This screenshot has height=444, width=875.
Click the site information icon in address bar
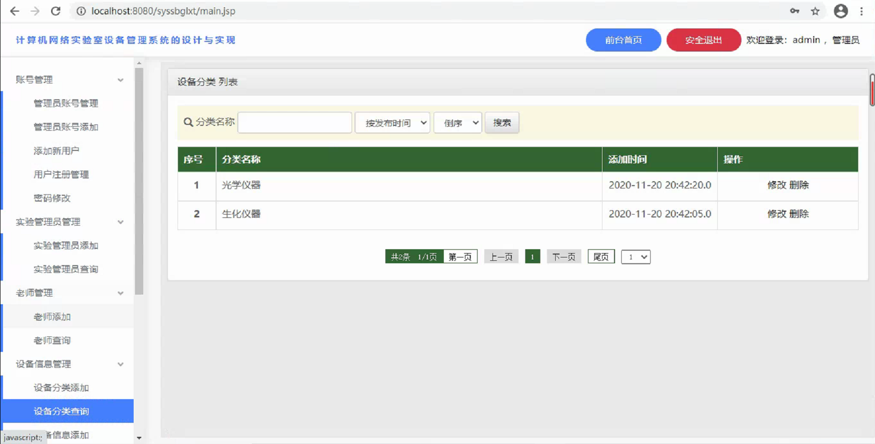click(x=81, y=11)
